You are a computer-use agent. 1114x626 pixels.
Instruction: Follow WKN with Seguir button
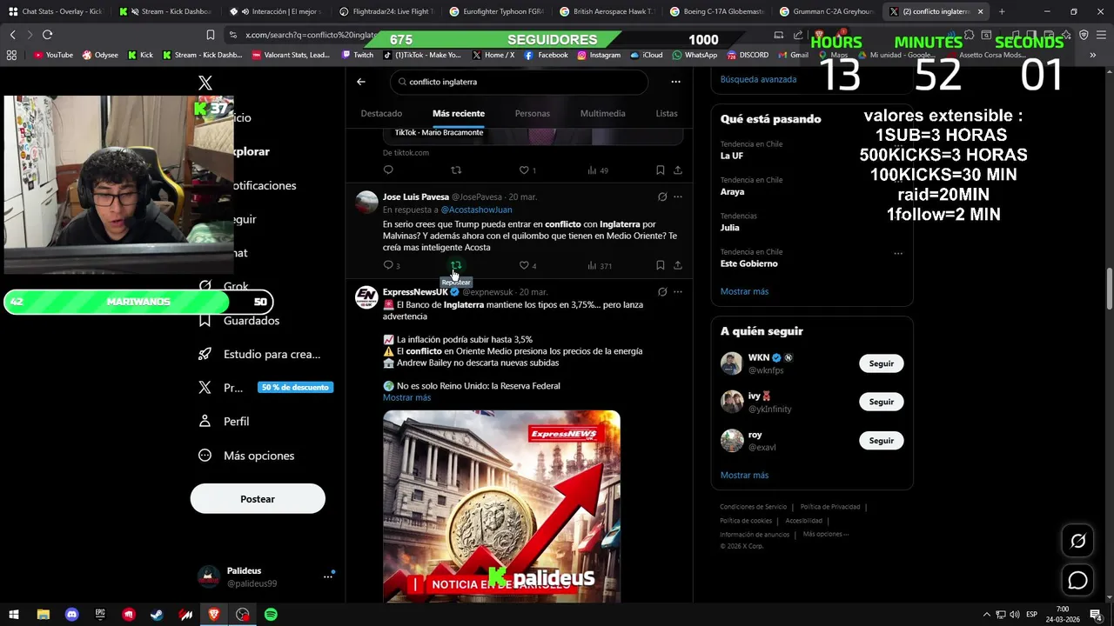pos(881,363)
